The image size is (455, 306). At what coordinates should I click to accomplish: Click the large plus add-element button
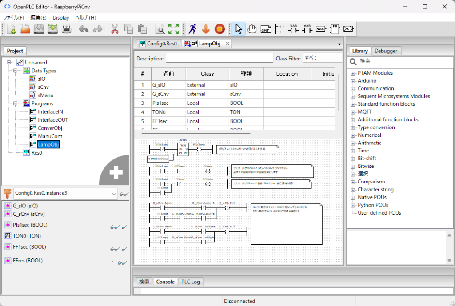pos(116,172)
